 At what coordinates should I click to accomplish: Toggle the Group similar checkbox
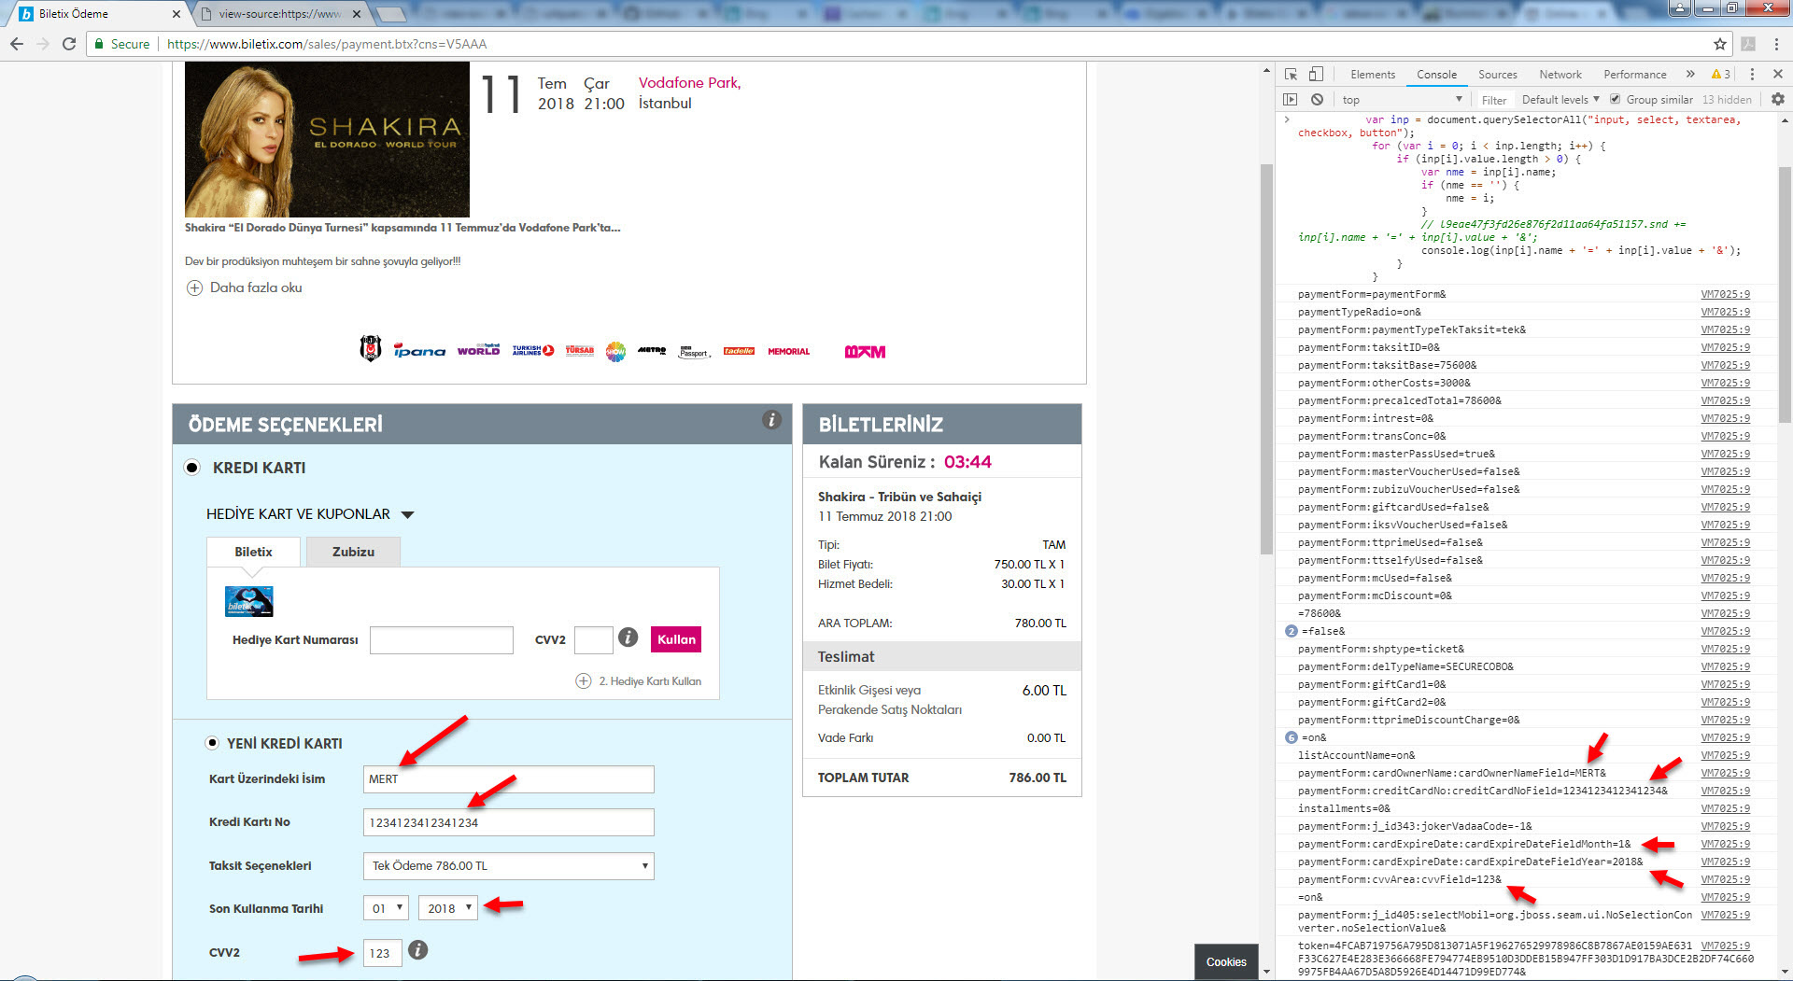point(1615,99)
